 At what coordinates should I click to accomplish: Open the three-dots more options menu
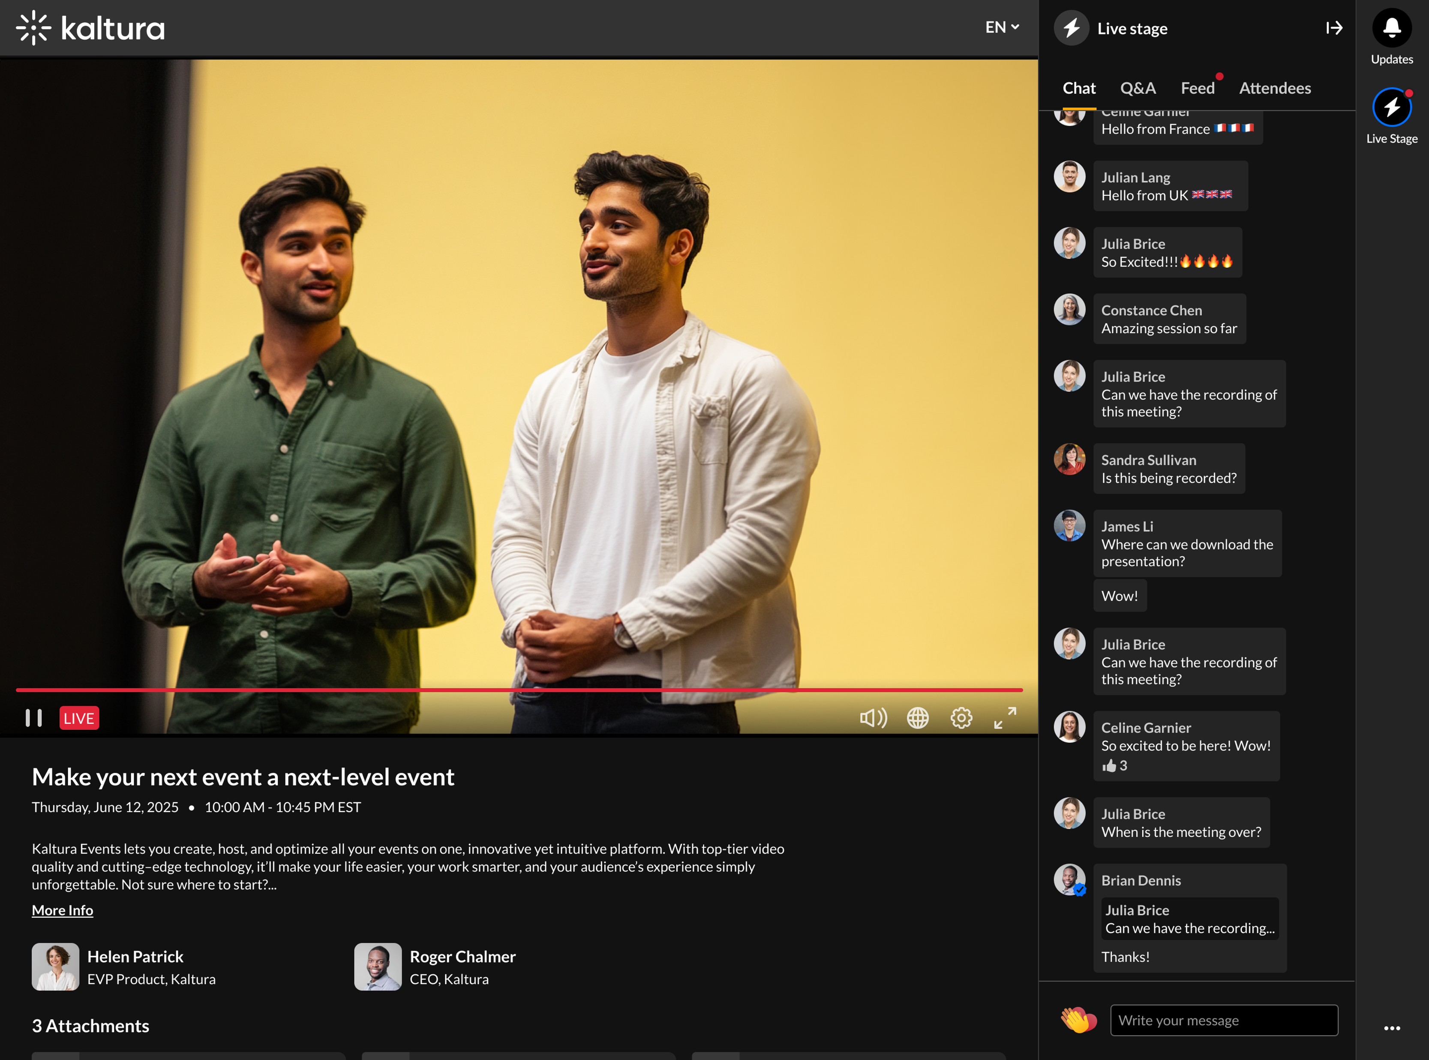pos(1392,1028)
